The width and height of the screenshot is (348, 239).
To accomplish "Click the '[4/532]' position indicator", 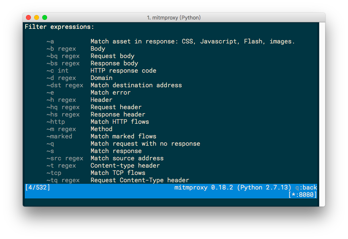I will click(37, 187).
